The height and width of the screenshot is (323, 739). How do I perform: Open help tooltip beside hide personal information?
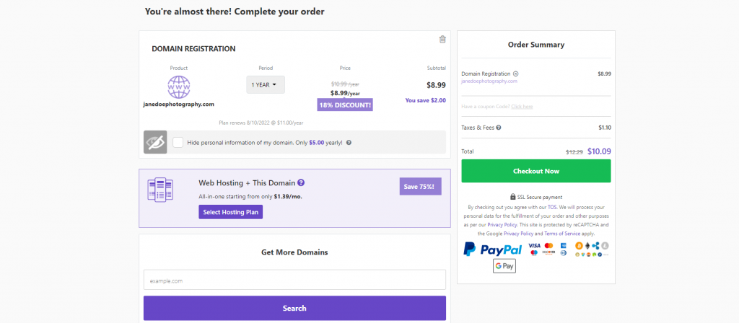click(349, 142)
